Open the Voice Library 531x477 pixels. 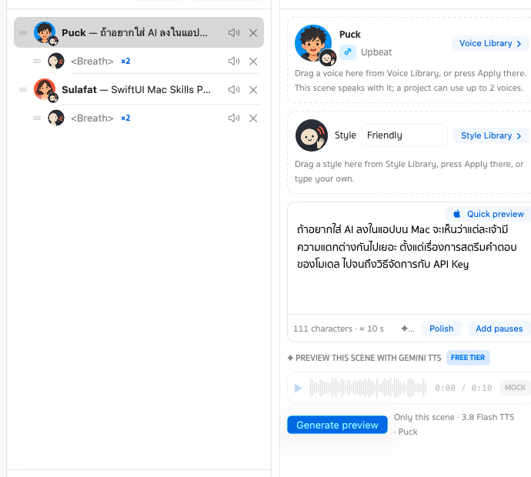click(490, 43)
